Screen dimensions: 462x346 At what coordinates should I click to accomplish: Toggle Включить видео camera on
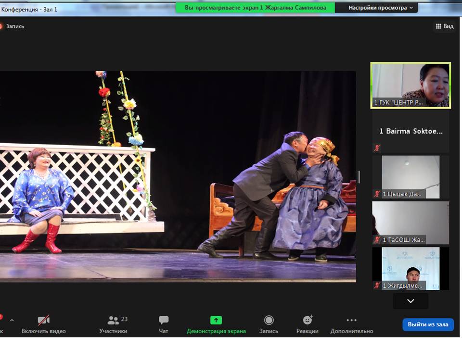click(44, 324)
